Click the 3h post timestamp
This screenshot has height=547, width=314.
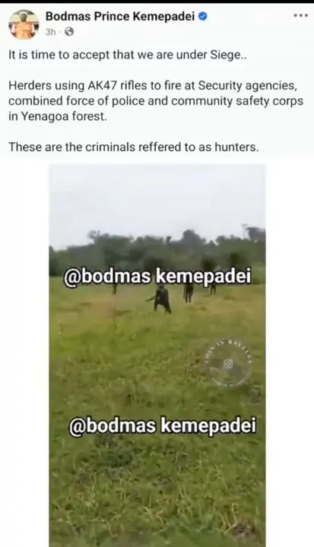click(50, 32)
